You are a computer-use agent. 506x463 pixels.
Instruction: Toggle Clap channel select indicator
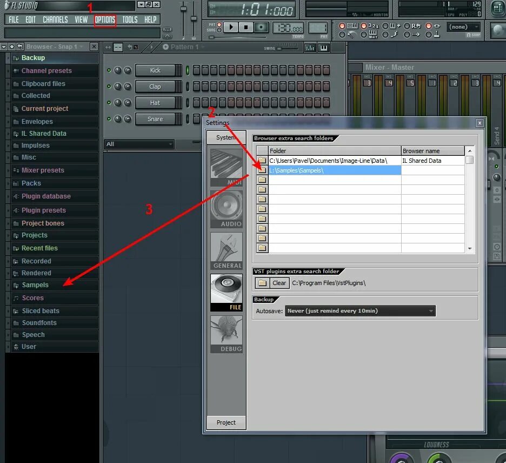(x=188, y=86)
